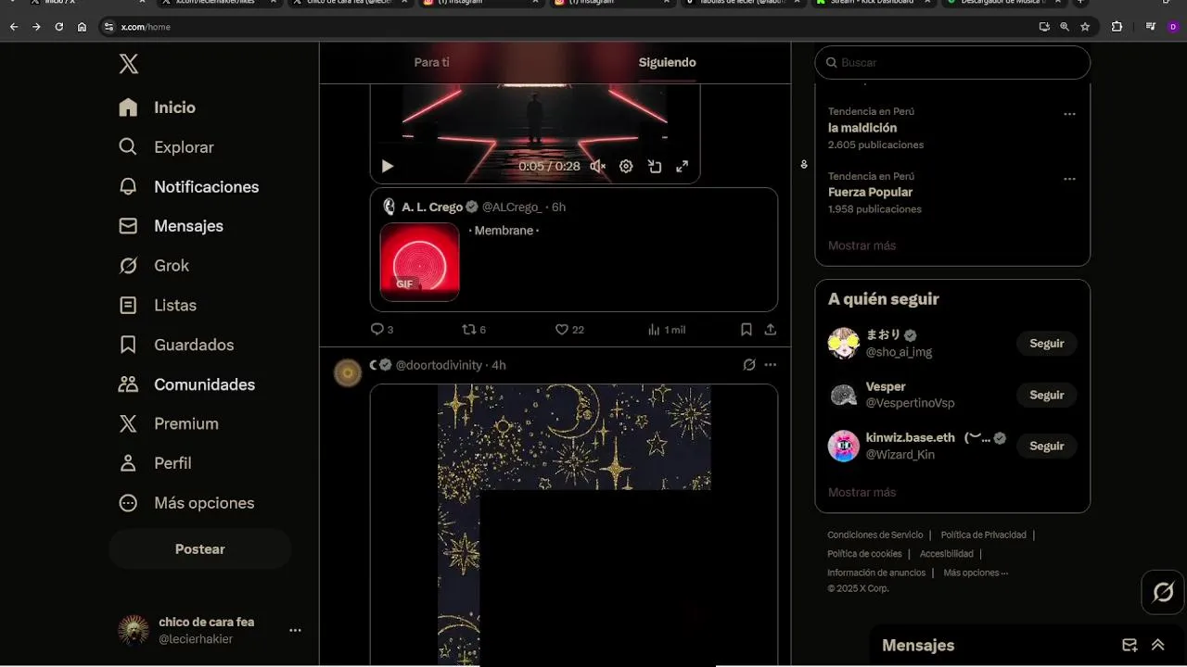Viewport: 1187px width, 667px height.
Task: Open the Fuerza Popular trend
Action: (870, 192)
